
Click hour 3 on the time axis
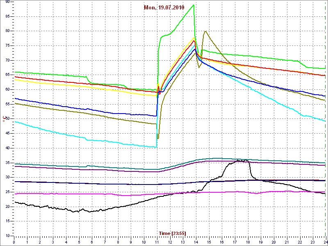click(53, 241)
